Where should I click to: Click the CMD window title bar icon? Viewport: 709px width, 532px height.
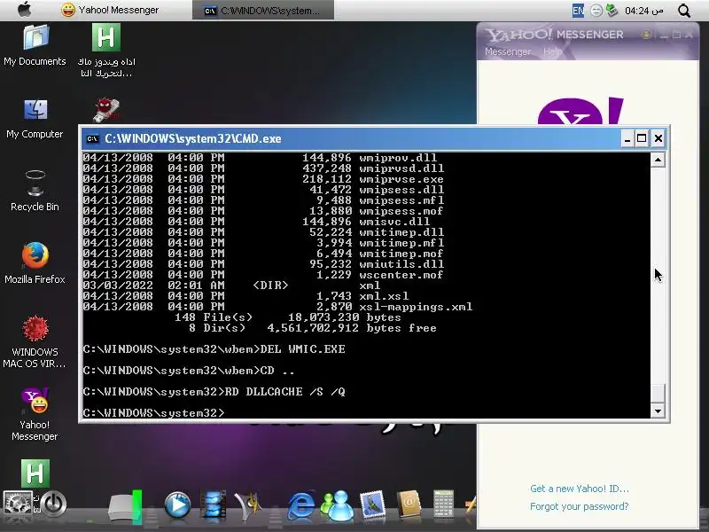92,138
